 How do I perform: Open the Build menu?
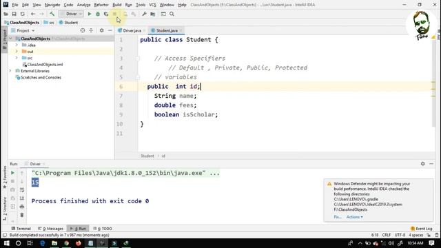(116, 5)
